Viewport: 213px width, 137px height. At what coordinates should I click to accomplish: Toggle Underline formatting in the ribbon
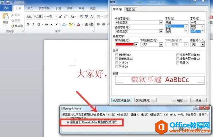pos(39,24)
